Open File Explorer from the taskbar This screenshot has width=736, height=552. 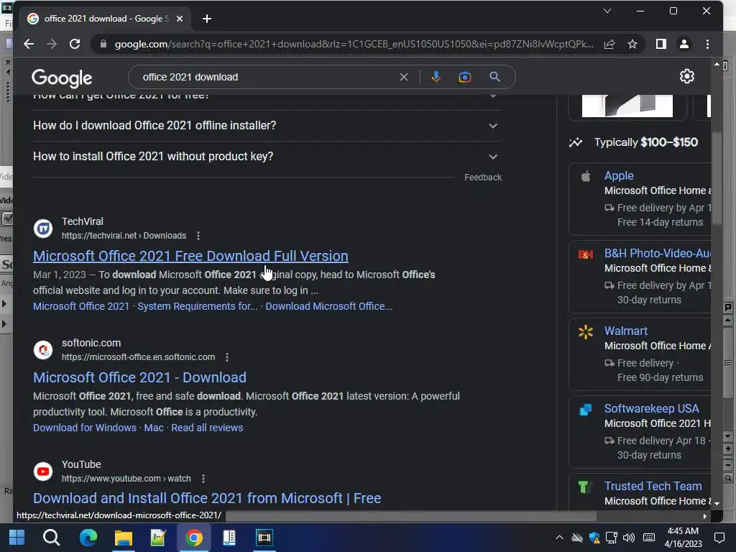124,538
